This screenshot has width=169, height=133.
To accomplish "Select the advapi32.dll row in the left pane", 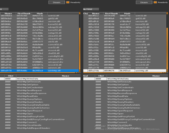I will coord(39,27).
